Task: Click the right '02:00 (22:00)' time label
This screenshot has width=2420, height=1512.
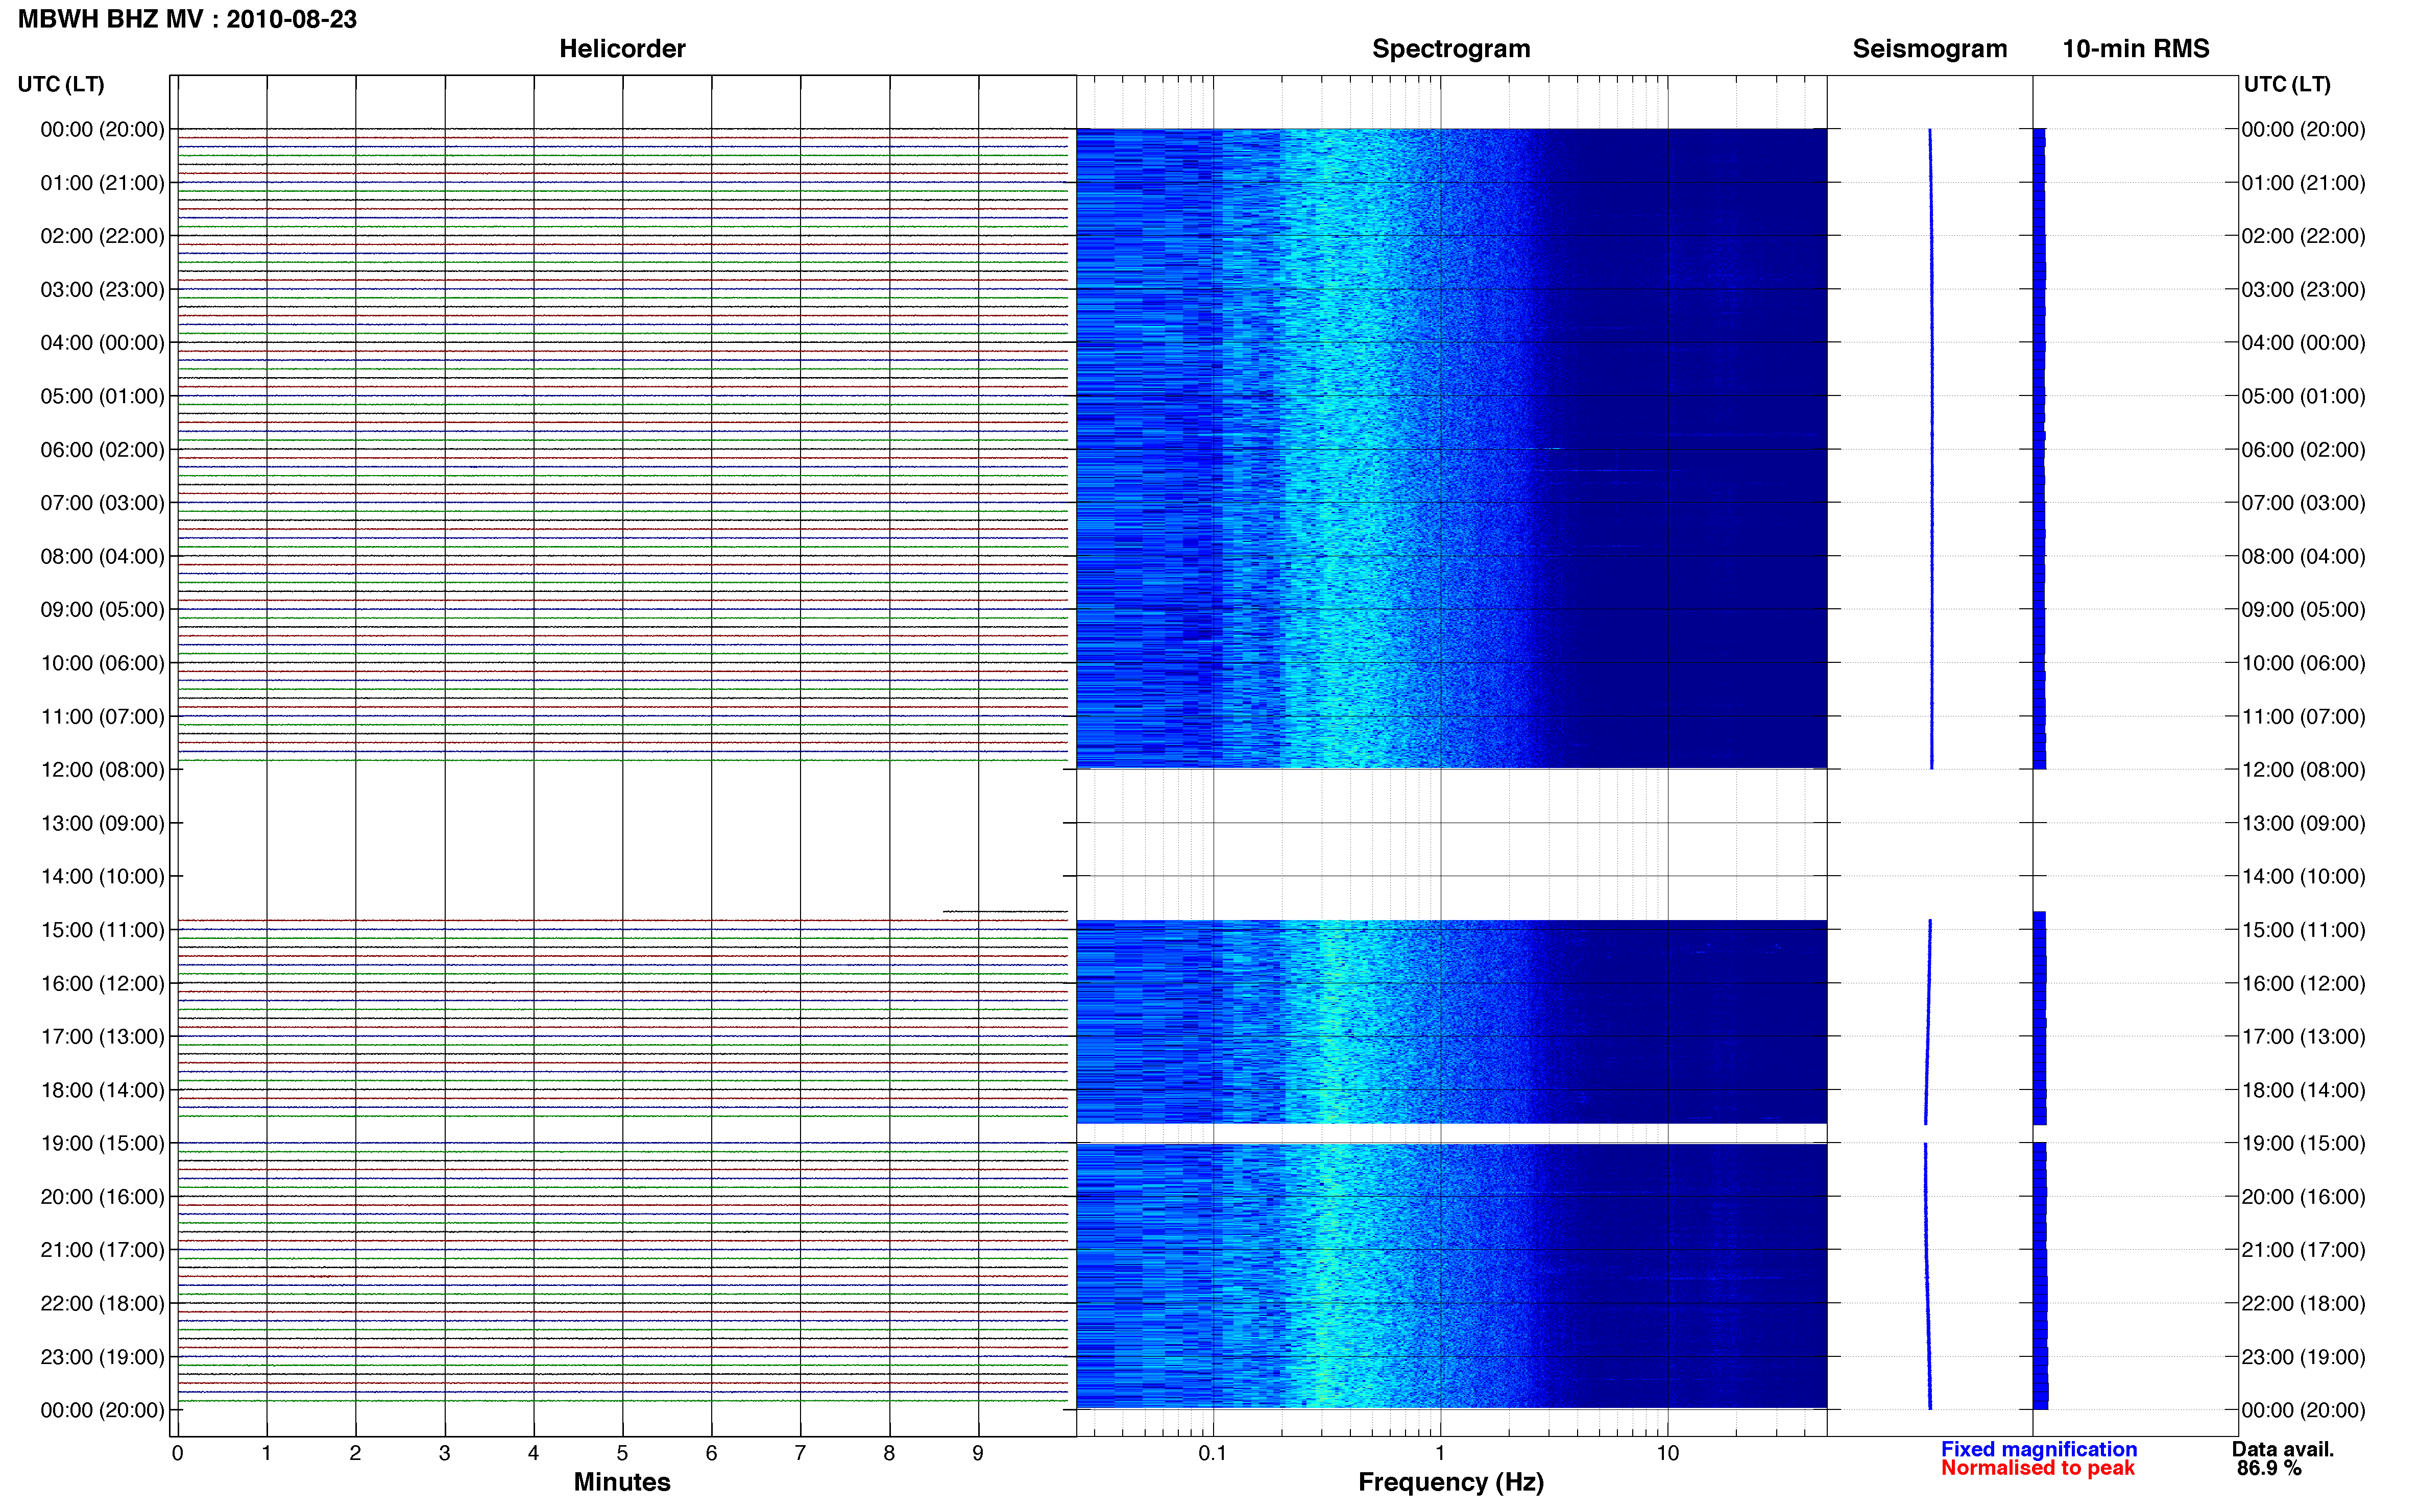Action: [2303, 236]
